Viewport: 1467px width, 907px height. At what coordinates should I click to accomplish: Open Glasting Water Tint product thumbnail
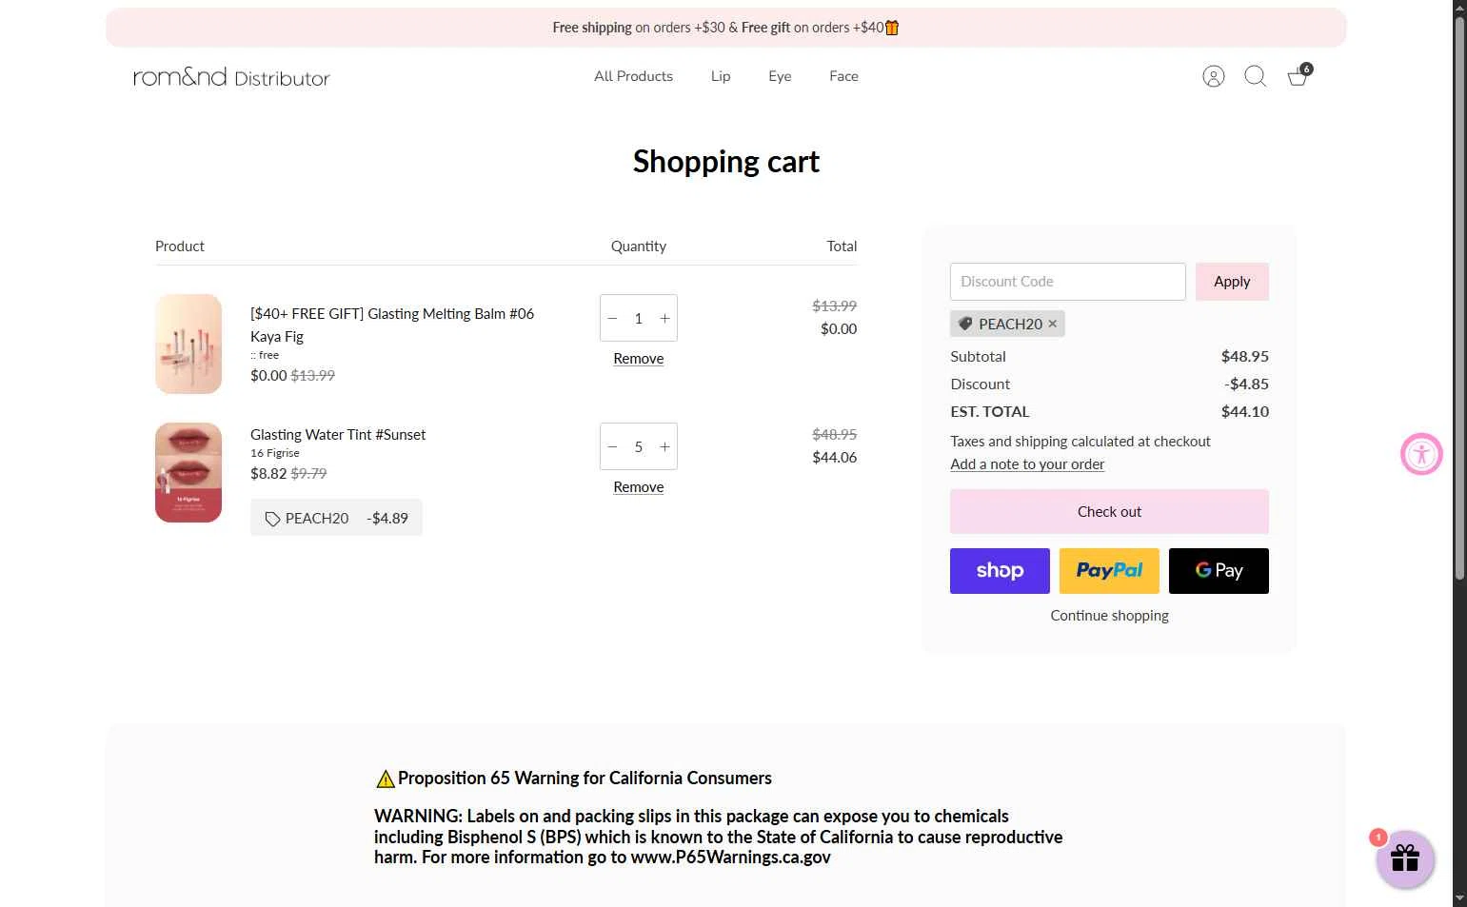[x=188, y=472]
